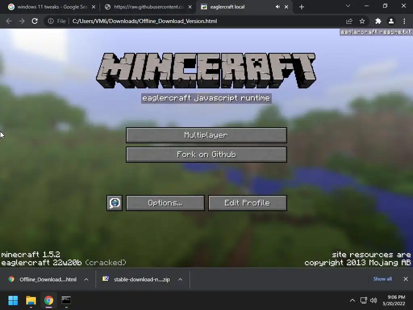The height and width of the screenshot is (310, 413).
Task: Expand options for stable-download zip download
Action: (x=180, y=279)
